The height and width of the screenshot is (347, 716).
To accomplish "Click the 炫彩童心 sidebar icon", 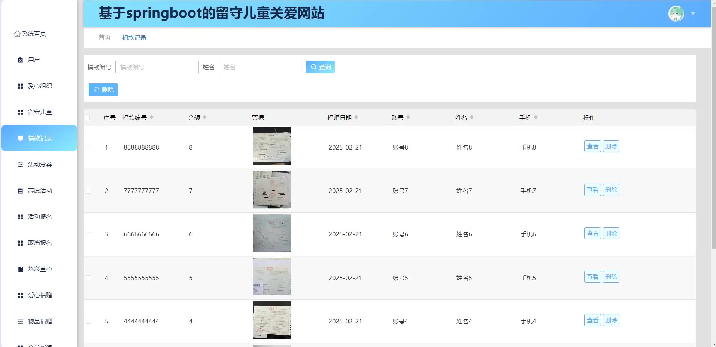I will tap(20, 269).
